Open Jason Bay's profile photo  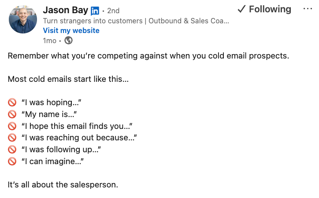click(x=23, y=19)
